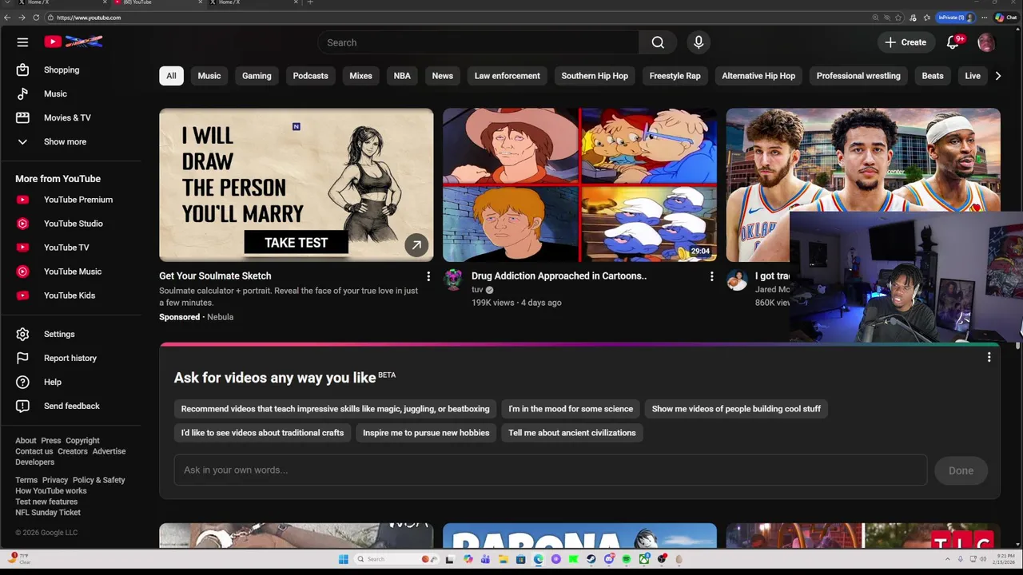
Task: Click the Create button
Action: [906, 42]
